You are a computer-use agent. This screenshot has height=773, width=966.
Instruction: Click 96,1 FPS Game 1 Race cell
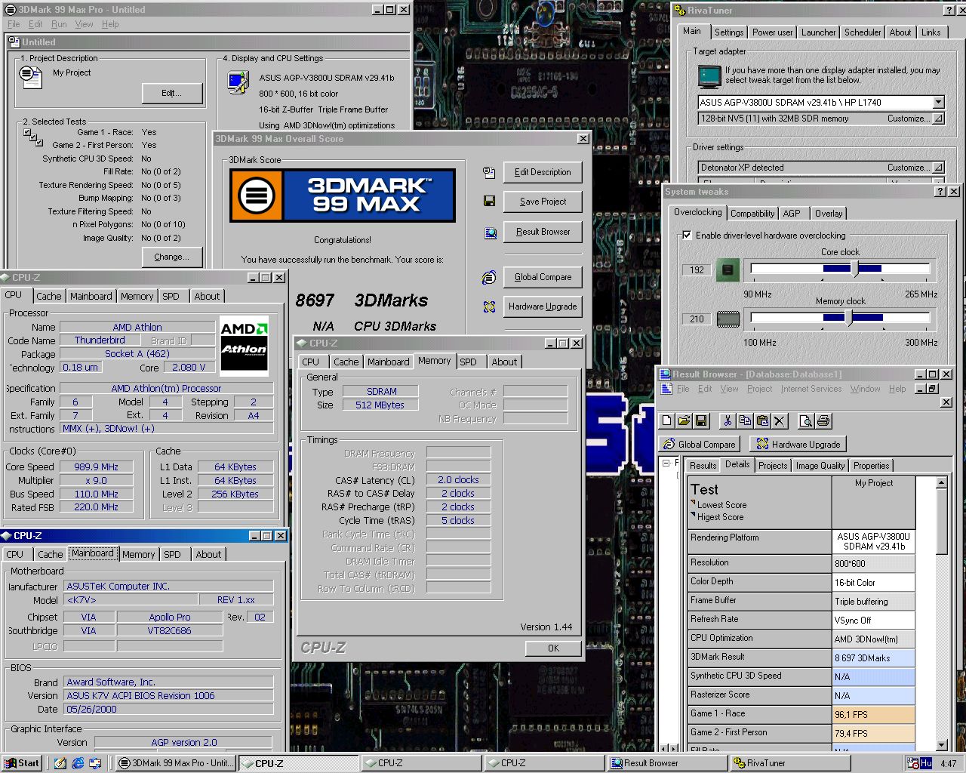point(874,714)
